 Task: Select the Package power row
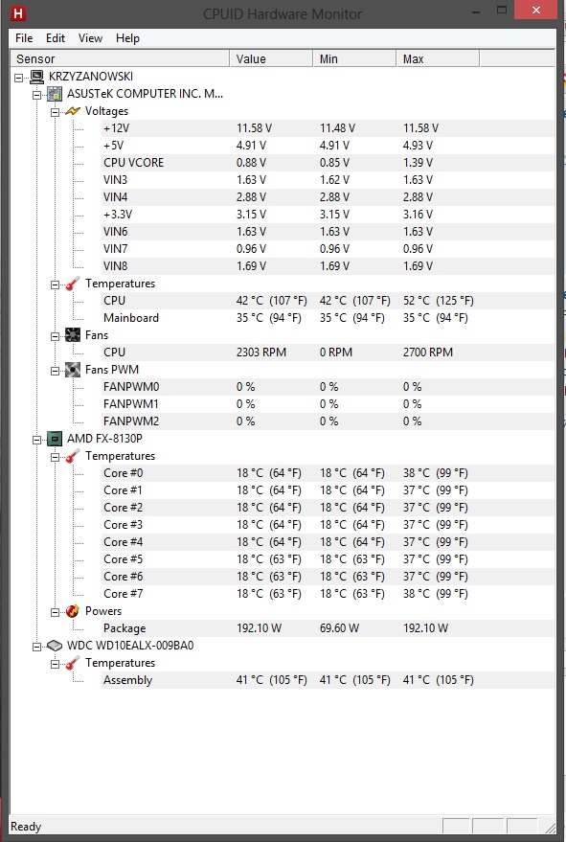(x=328, y=628)
